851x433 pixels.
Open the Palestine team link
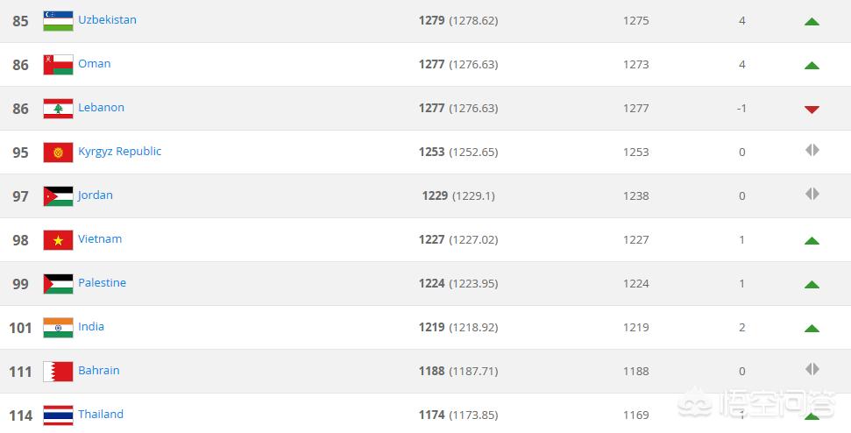click(102, 283)
